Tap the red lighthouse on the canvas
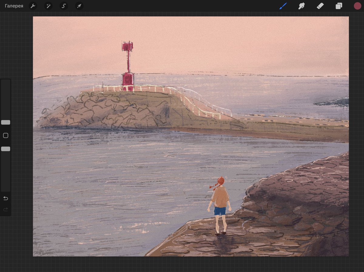Viewport: 364px width, 272px height. click(128, 66)
